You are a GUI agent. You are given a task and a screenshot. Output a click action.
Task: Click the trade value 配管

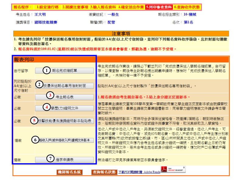tap(111, 22)
